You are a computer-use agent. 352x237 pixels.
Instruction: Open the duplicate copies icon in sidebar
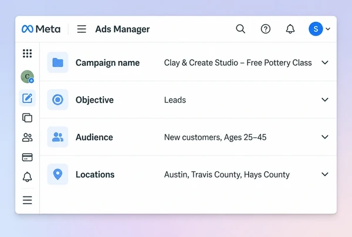pos(27,117)
